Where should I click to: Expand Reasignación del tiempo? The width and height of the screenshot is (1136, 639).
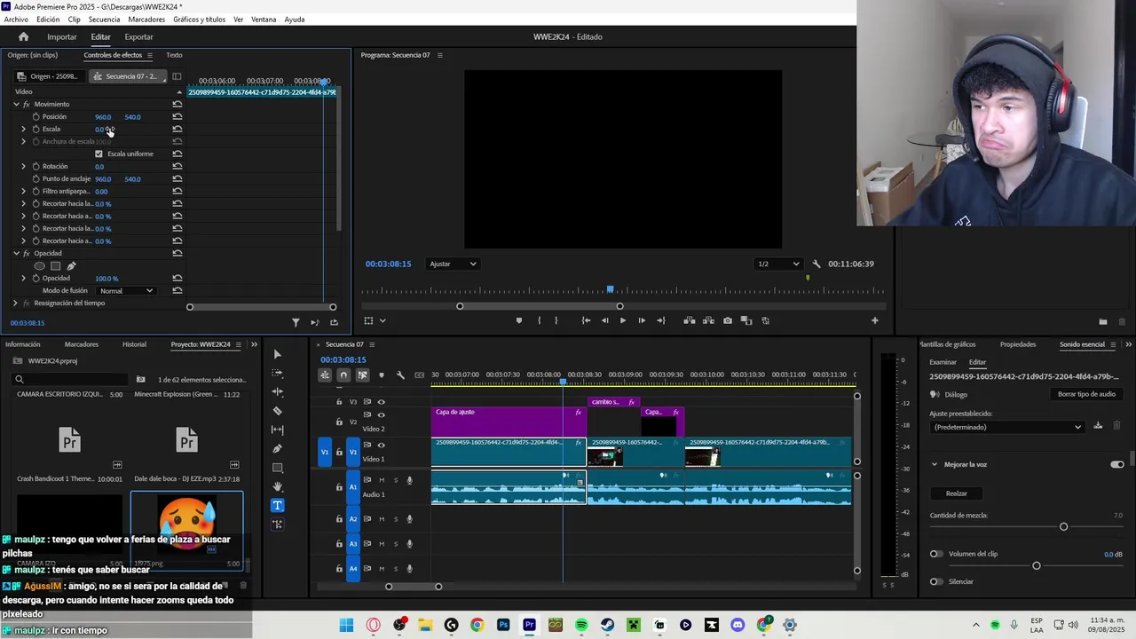(15, 303)
